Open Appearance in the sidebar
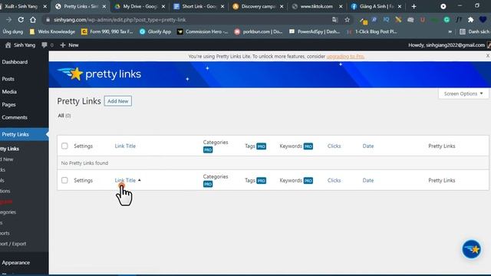Viewport: 491px width, 276px height. 16,262
